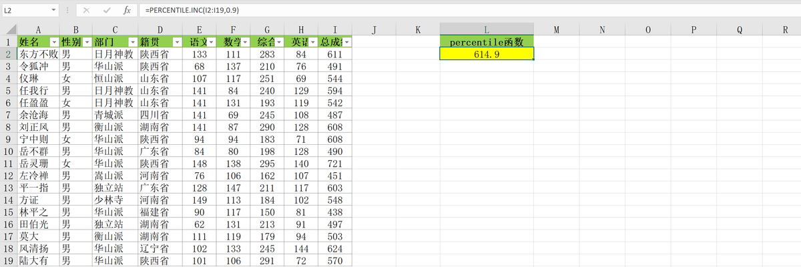Viewport: 801px width, 267px height.
Task: Select the 辽宁省 cell
Action: 160,248
